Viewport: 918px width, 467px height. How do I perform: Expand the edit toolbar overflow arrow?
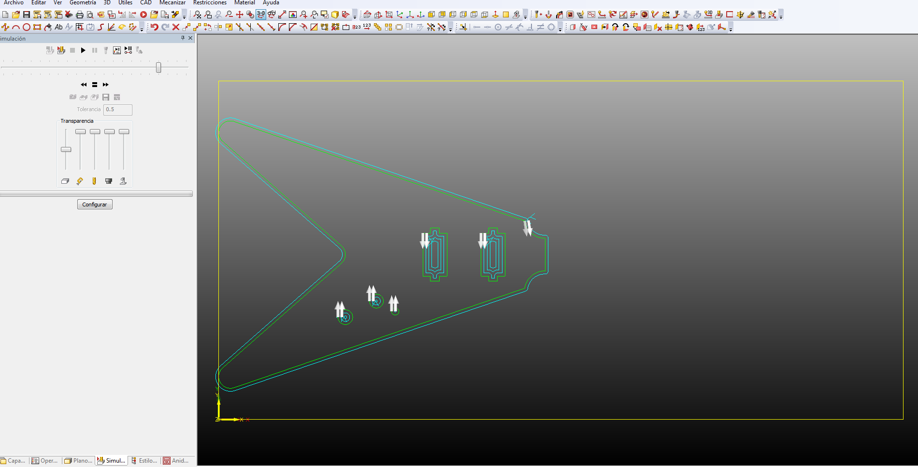450,28
